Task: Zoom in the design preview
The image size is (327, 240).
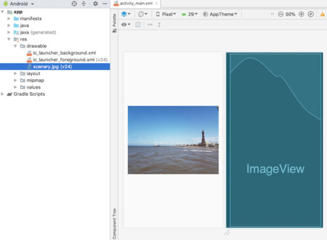Action: [301, 14]
